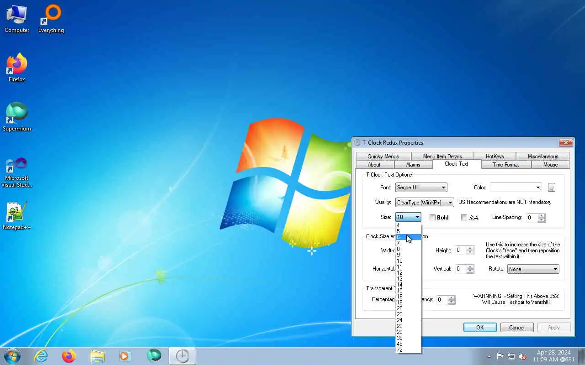
Task: Click the Vertical input field
Action: pos(461,269)
